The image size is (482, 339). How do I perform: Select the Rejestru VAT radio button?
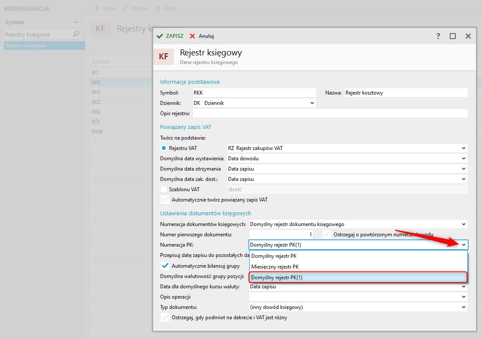pos(164,148)
